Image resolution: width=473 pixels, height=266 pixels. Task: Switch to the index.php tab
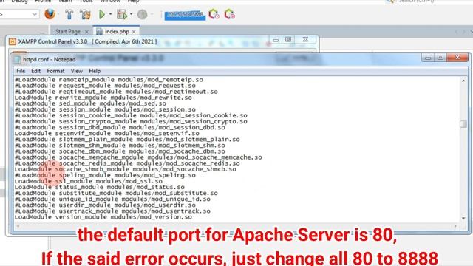click(117, 31)
